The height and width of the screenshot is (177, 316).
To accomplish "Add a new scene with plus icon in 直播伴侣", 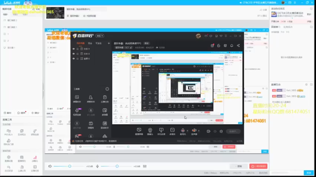I will (109, 43).
